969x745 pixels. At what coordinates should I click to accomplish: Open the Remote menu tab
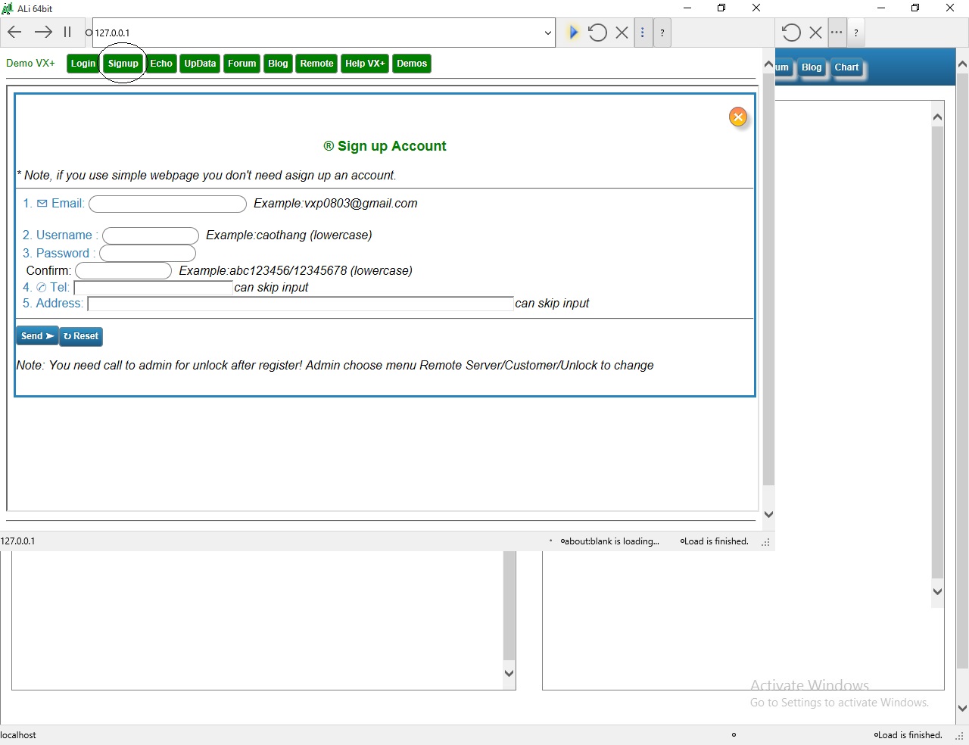316,64
